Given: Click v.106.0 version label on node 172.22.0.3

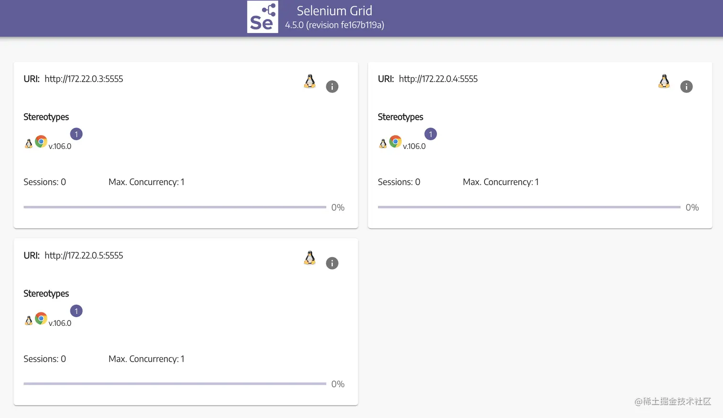Looking at the screenshot, I should pos(60,146).
